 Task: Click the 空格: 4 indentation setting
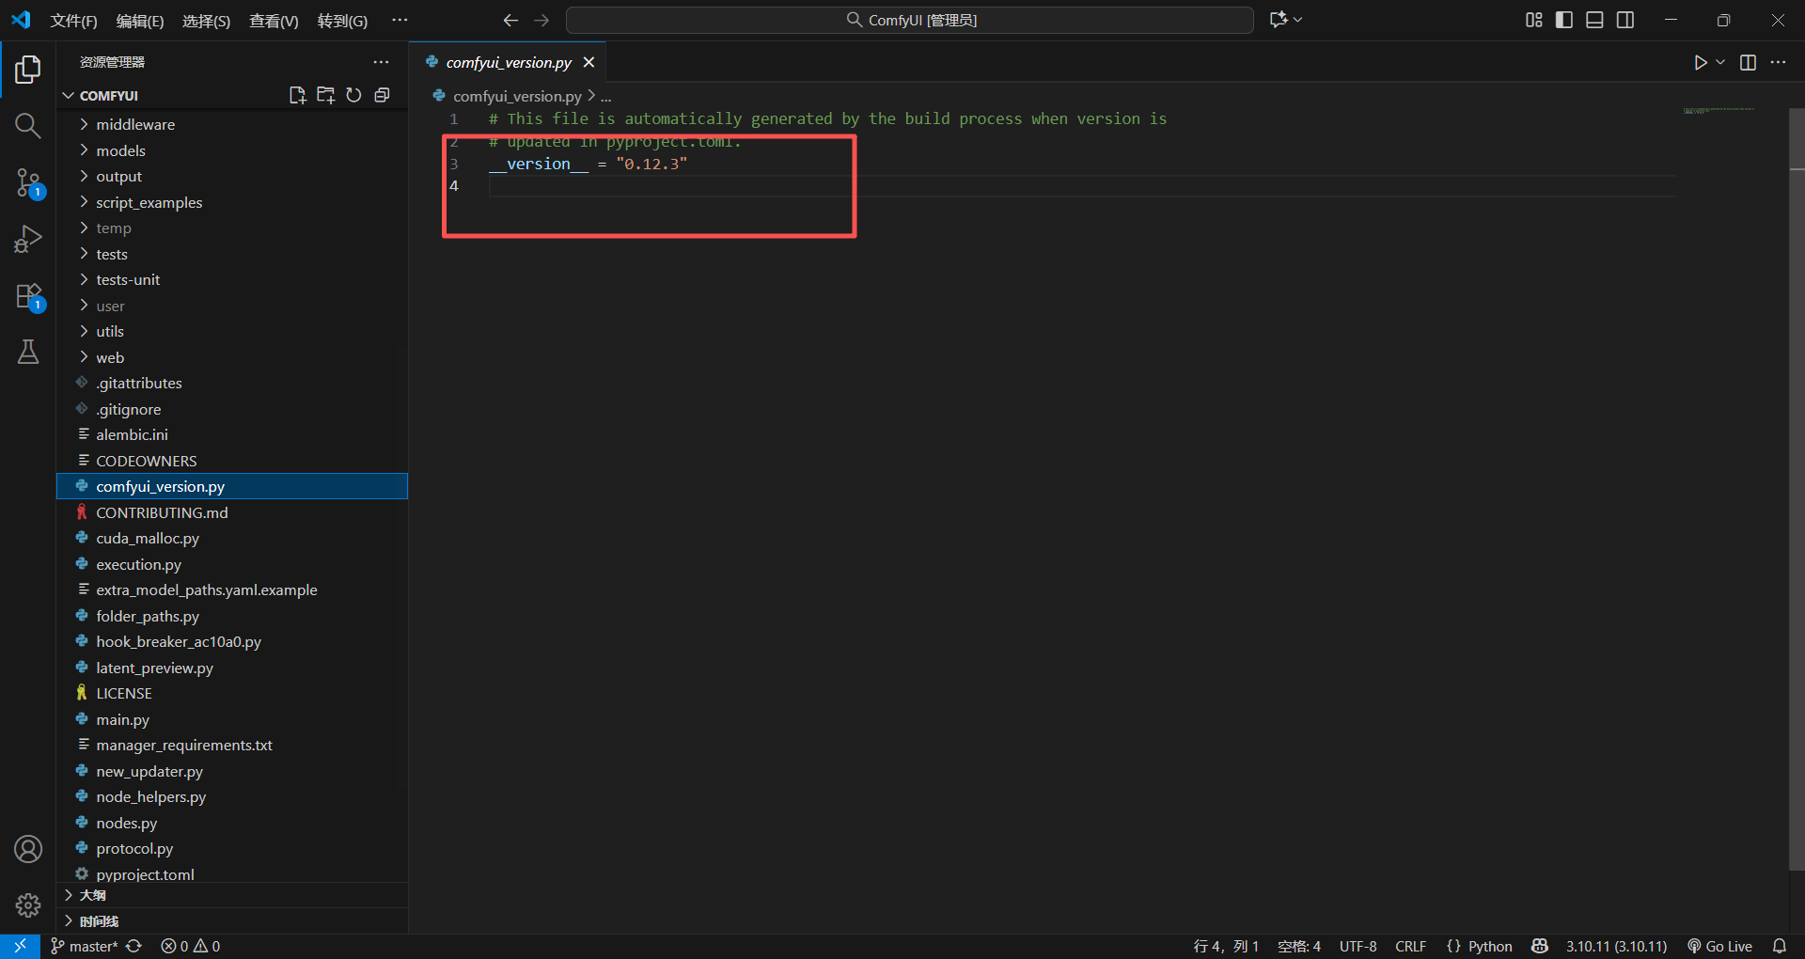click(1299, 946)
